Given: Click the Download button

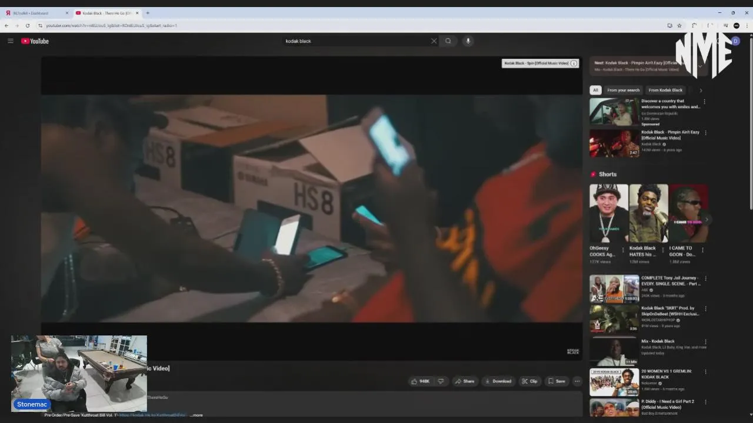Looking at the screenshot, I should coord(498,381).
